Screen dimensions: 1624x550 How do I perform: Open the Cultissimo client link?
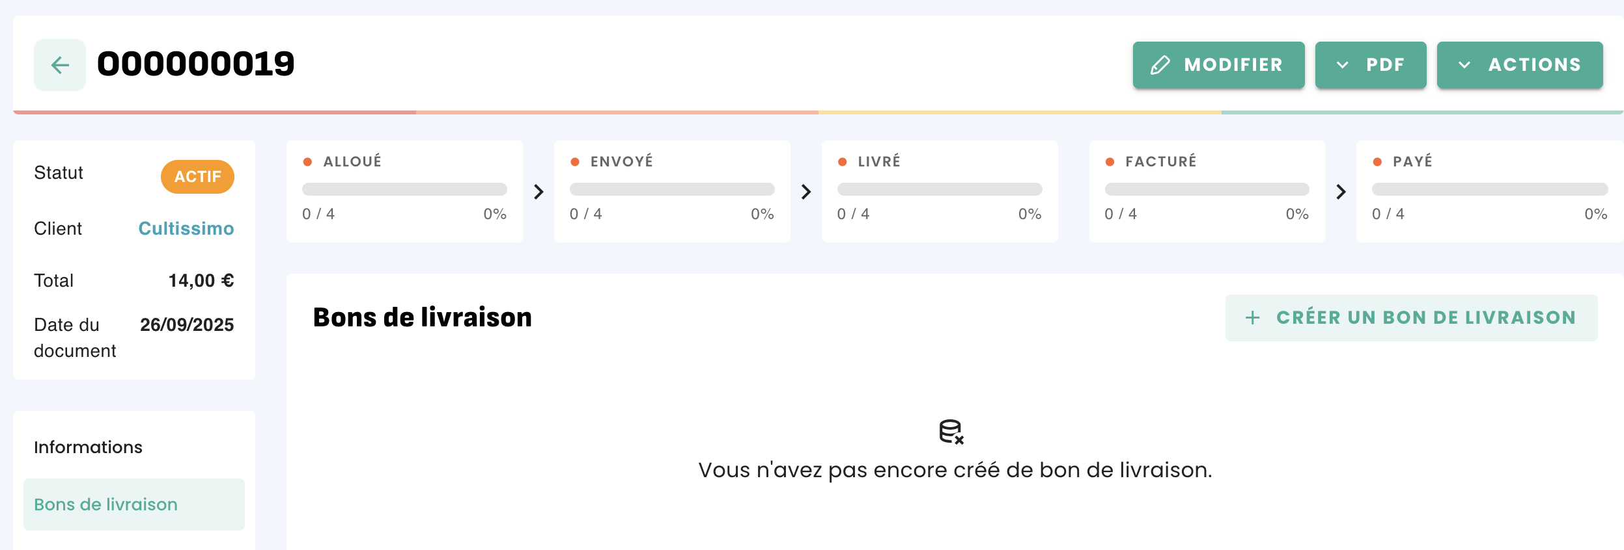pos(186,229)
